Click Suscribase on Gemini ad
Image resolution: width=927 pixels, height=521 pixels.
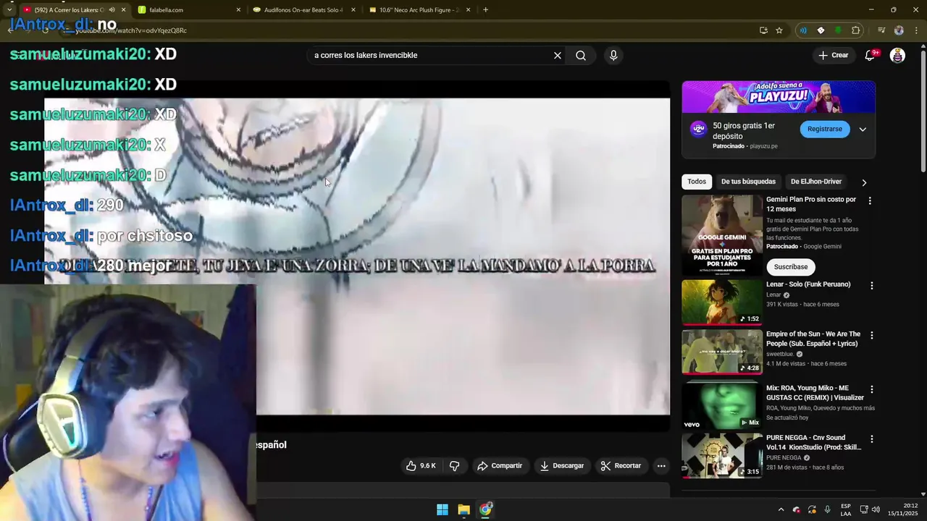point(791,266)
